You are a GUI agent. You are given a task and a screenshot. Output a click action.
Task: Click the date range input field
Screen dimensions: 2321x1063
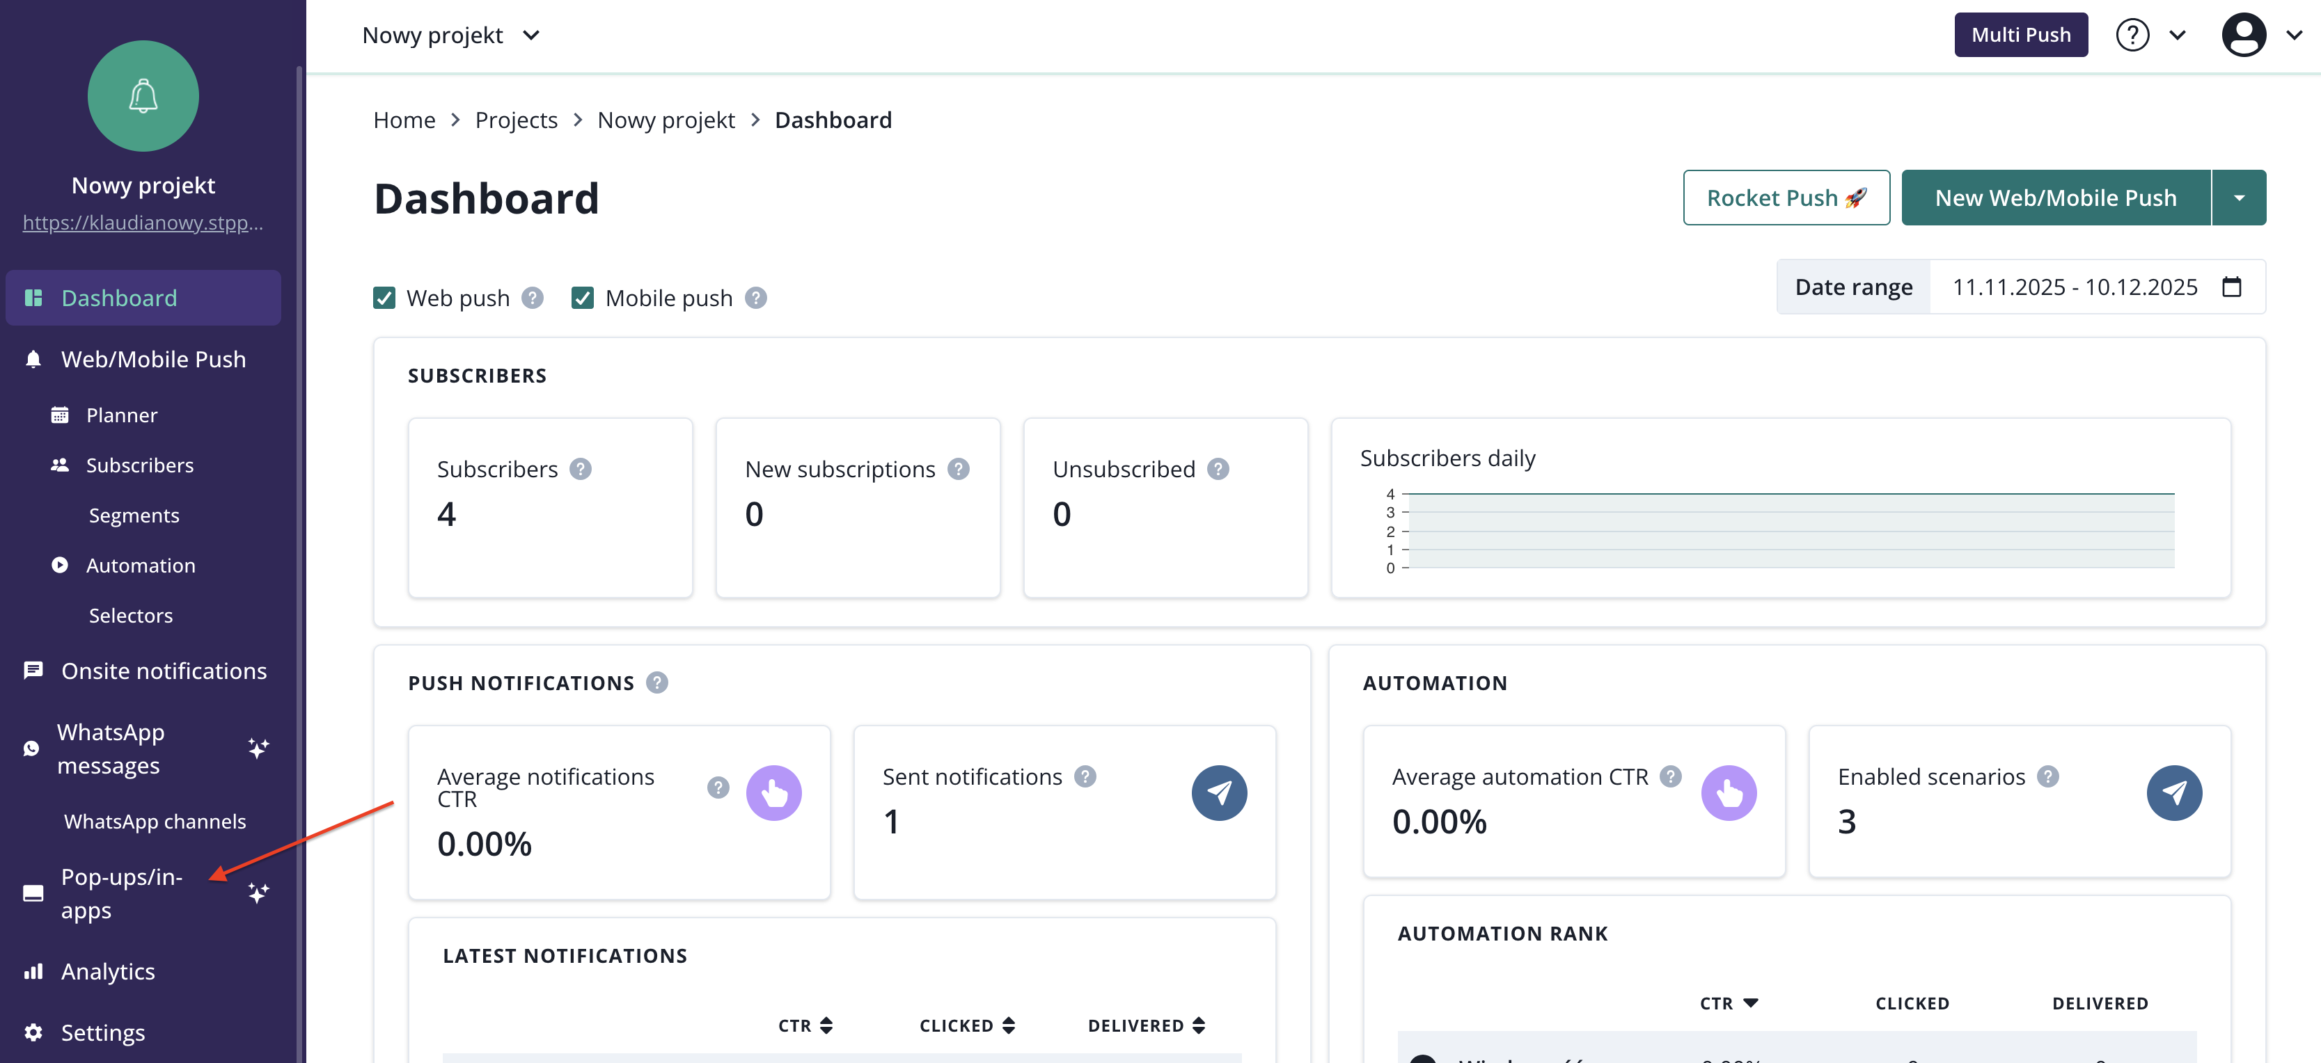tap(2074, 287)
